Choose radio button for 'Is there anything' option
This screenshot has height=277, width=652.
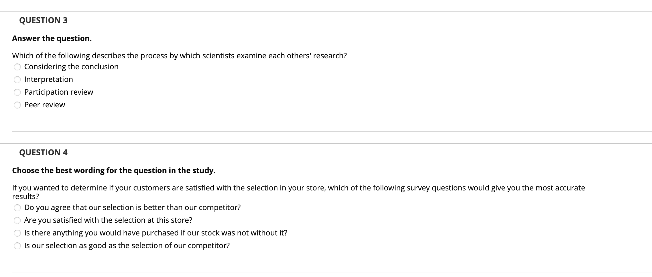17,233
